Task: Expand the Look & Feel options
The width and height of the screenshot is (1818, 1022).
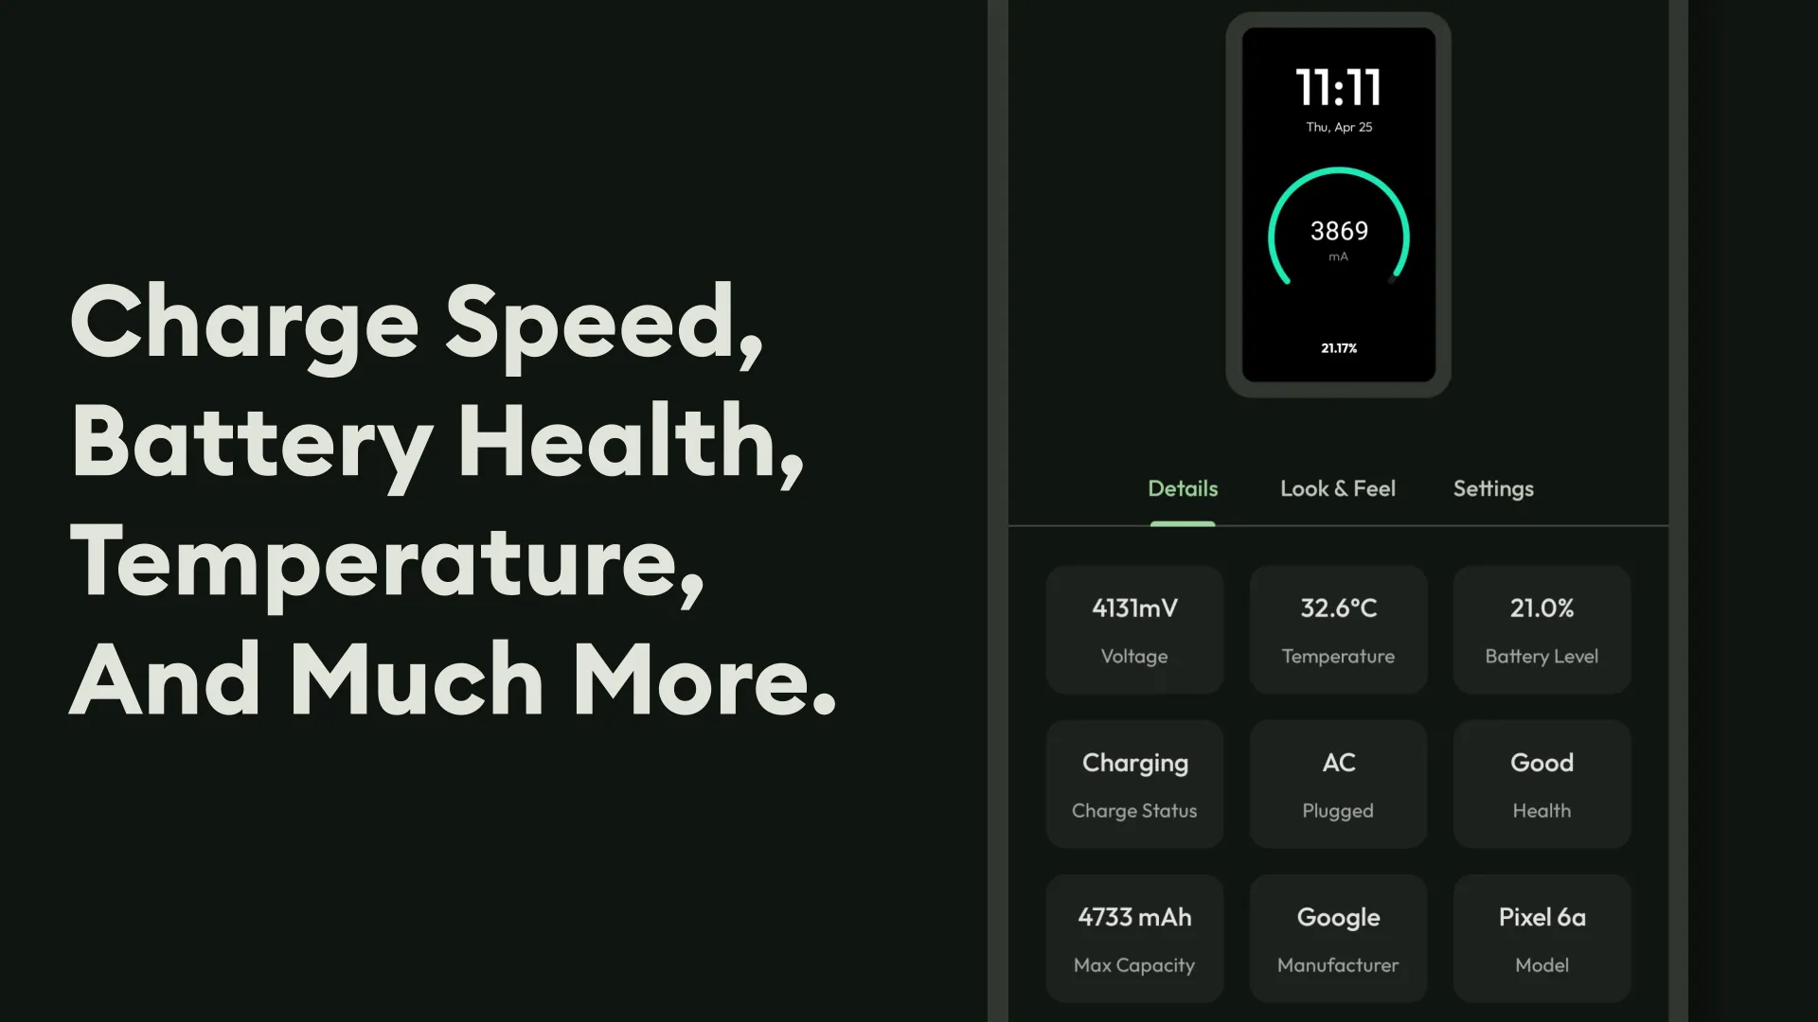Action: 1337,488
